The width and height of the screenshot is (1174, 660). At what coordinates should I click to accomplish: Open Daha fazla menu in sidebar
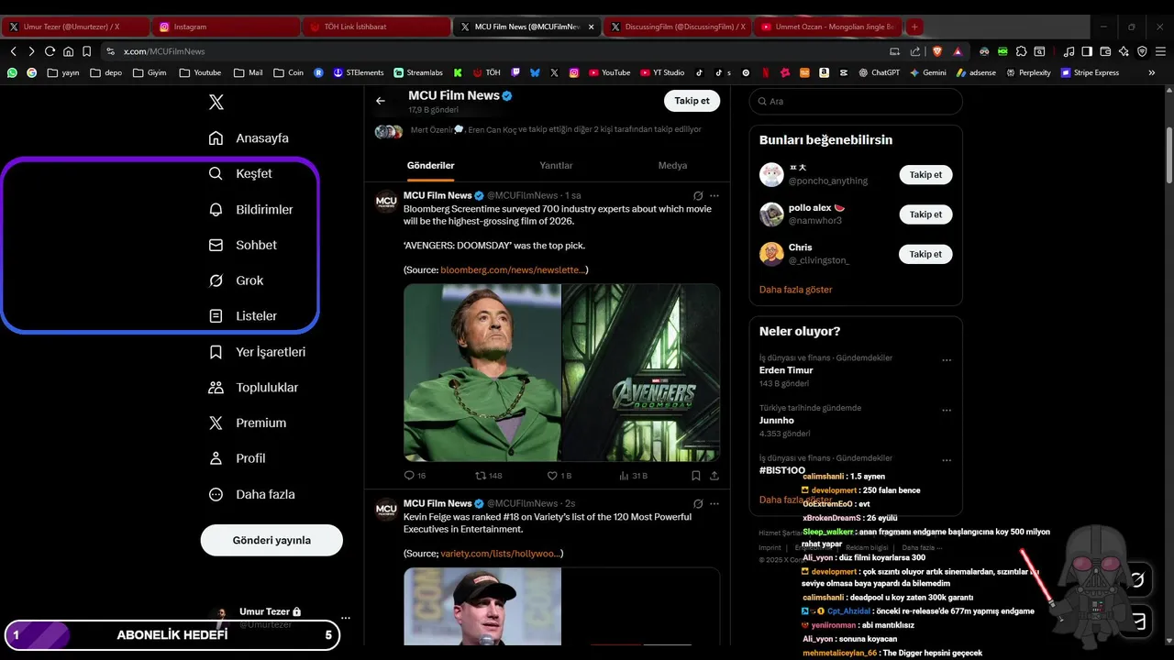[251, 494]
